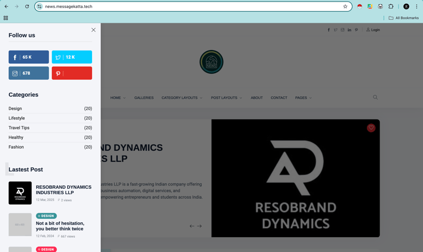This screenshot has width=423, height=252.
Task: Click browser forward arrow
Action: 17,7
